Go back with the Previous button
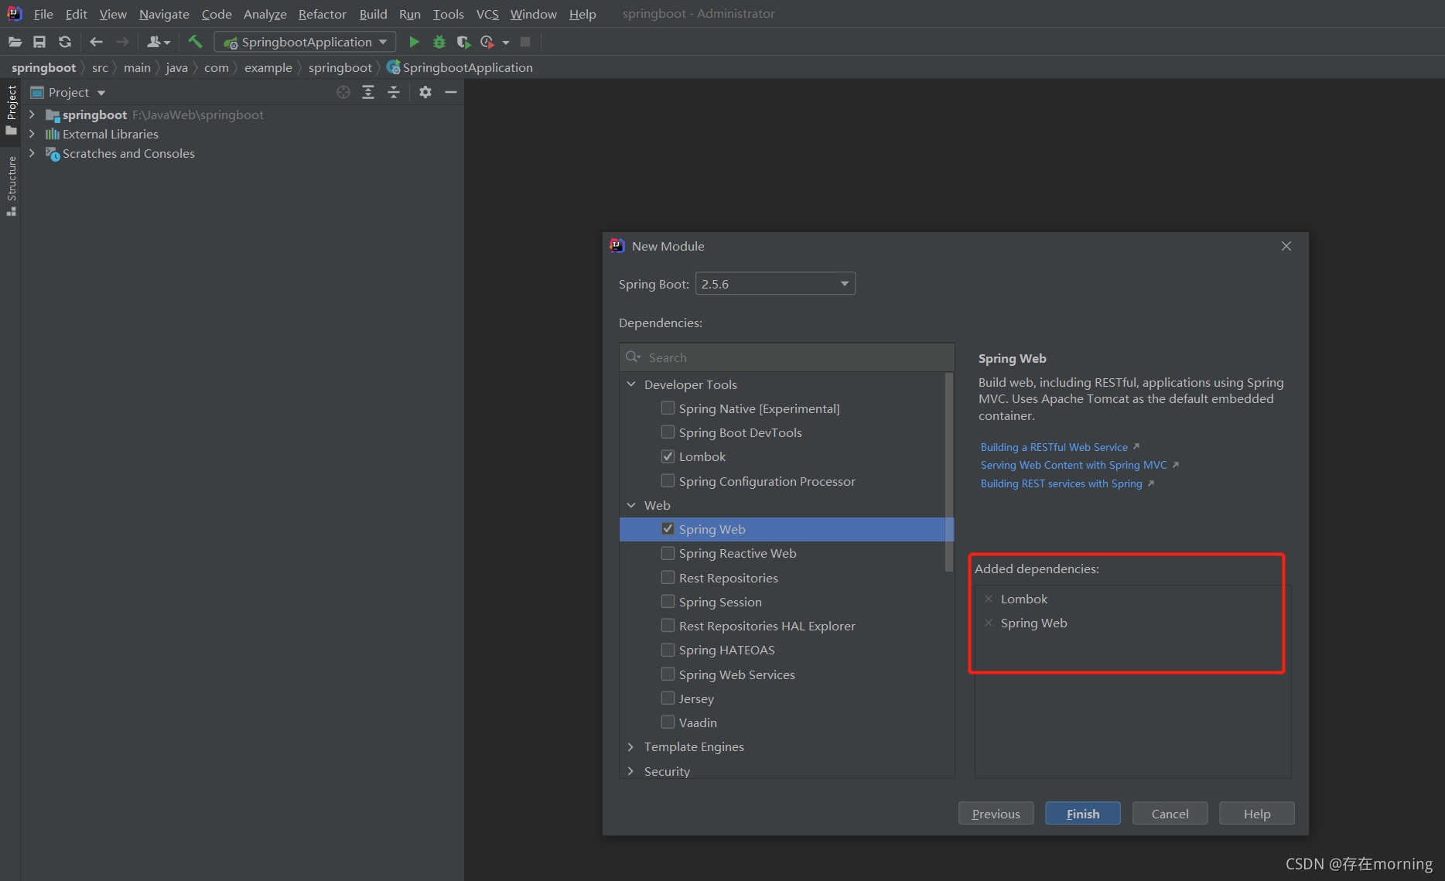Viewport: 1445px width, 881px height. point(996,814)
